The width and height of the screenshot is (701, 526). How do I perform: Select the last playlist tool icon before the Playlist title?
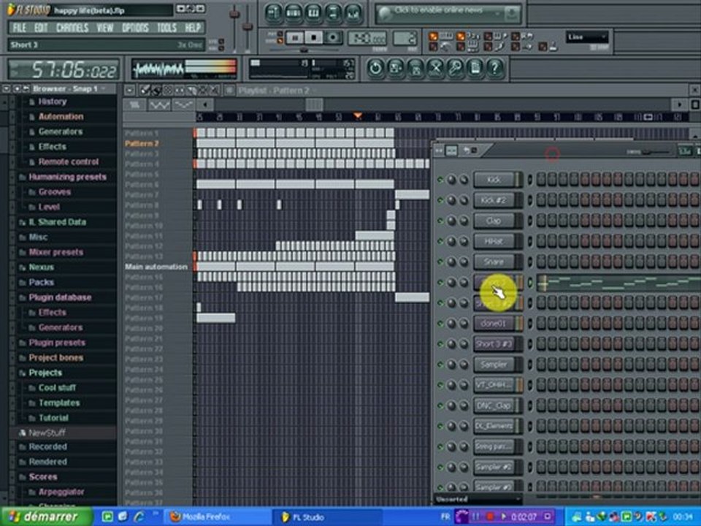point(215,91)
